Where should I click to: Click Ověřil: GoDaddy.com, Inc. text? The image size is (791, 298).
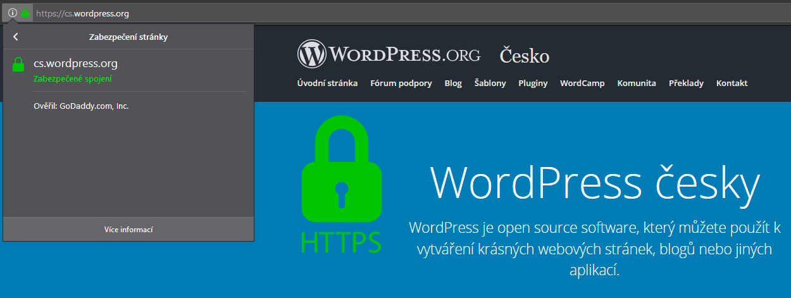tap(81, 106)
